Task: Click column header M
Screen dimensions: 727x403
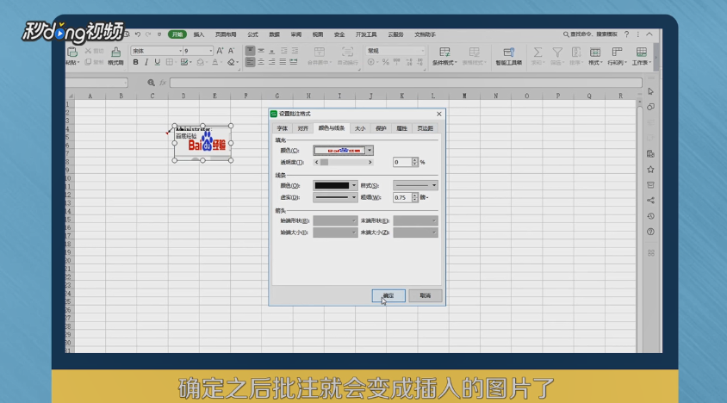Action: tap(464, 96)
